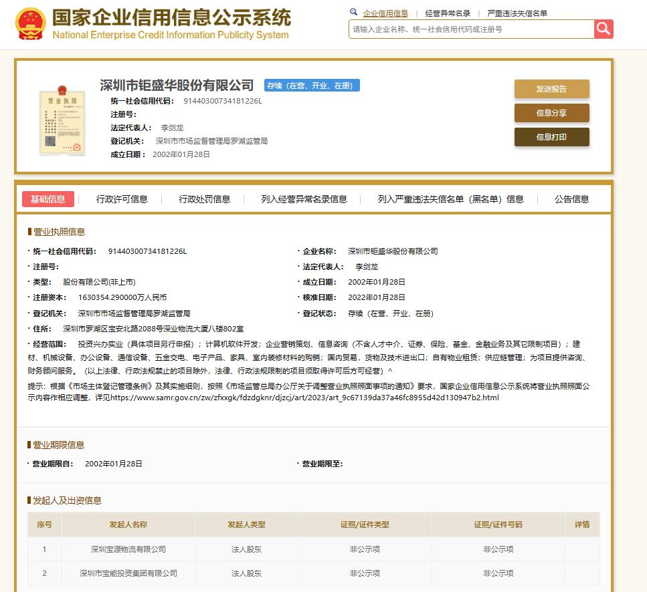Click sponsor row 深圳市宝能投资集团有限公司
Viewport: 647px width, 592px height.
[128, 573]
